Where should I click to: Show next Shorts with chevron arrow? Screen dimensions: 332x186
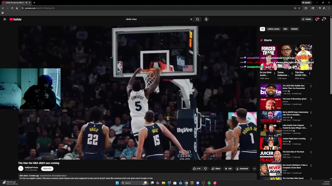(312, 60)
